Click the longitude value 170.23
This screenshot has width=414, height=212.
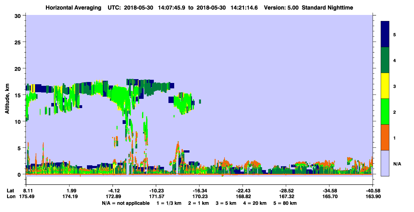(x=199, y=197)
